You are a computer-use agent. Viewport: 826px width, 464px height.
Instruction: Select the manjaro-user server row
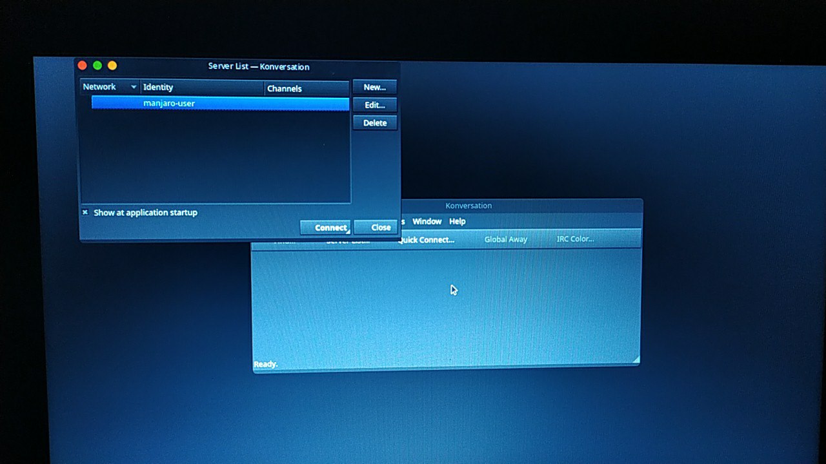220,103
